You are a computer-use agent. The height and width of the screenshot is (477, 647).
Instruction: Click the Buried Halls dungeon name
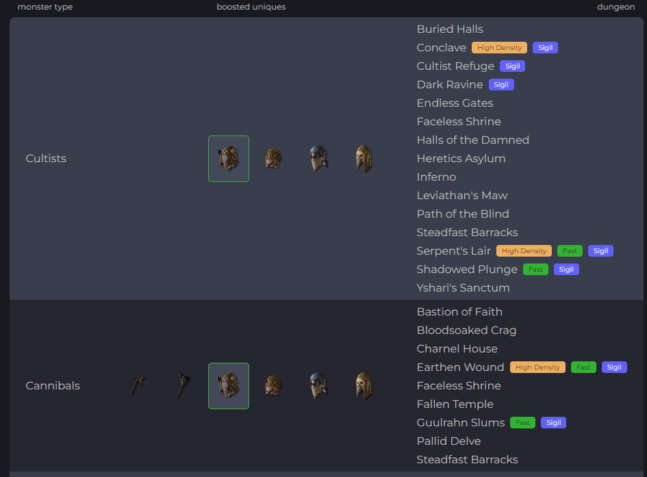click(450, 29)
